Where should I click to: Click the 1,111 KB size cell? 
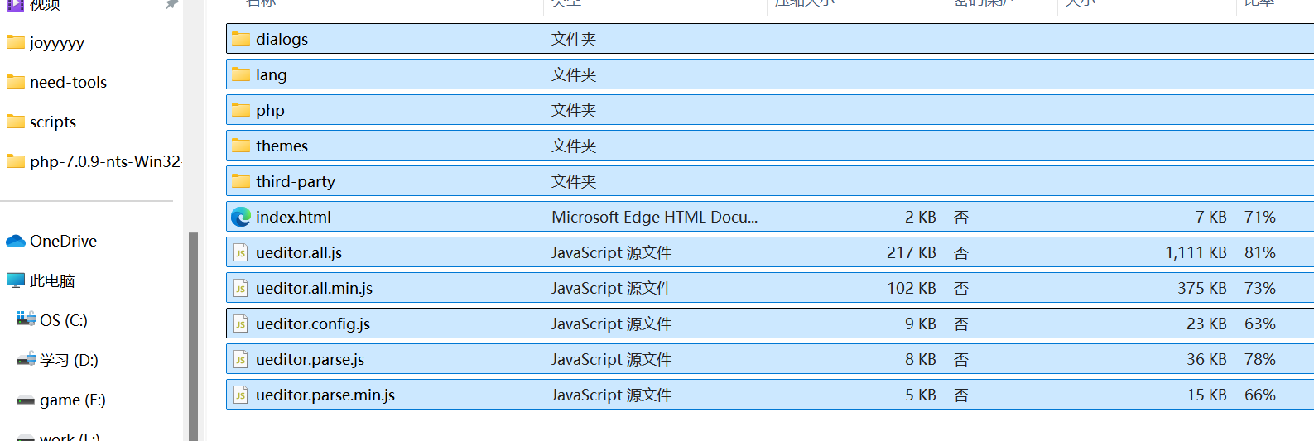[1196, 252]
